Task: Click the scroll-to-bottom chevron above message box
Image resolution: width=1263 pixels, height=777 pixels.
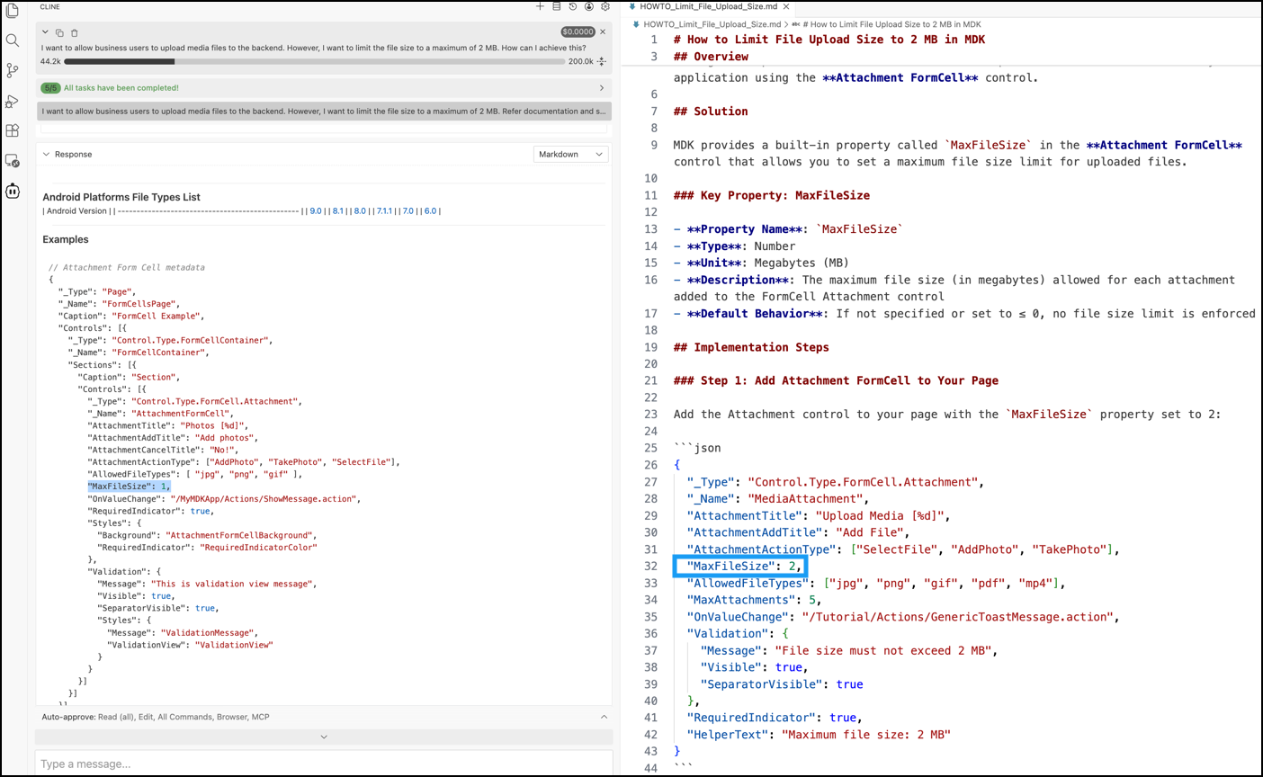Action: coord(324,737)
